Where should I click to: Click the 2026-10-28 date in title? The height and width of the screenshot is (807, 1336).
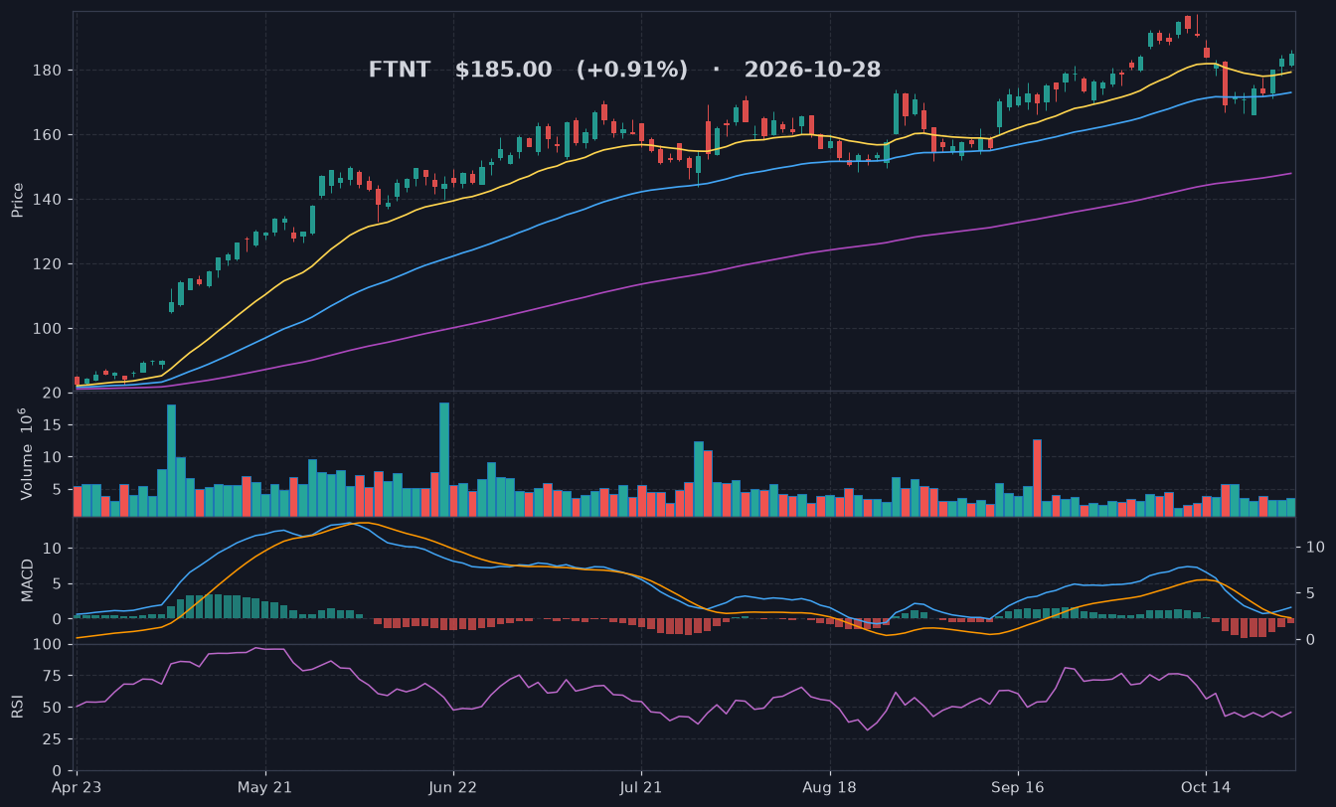pyautogui.click(x=812, y=71)
